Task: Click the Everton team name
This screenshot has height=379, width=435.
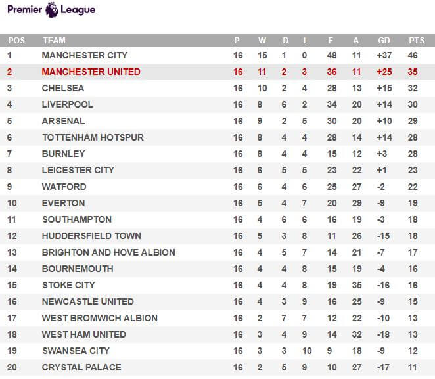Action: (63, 203)
